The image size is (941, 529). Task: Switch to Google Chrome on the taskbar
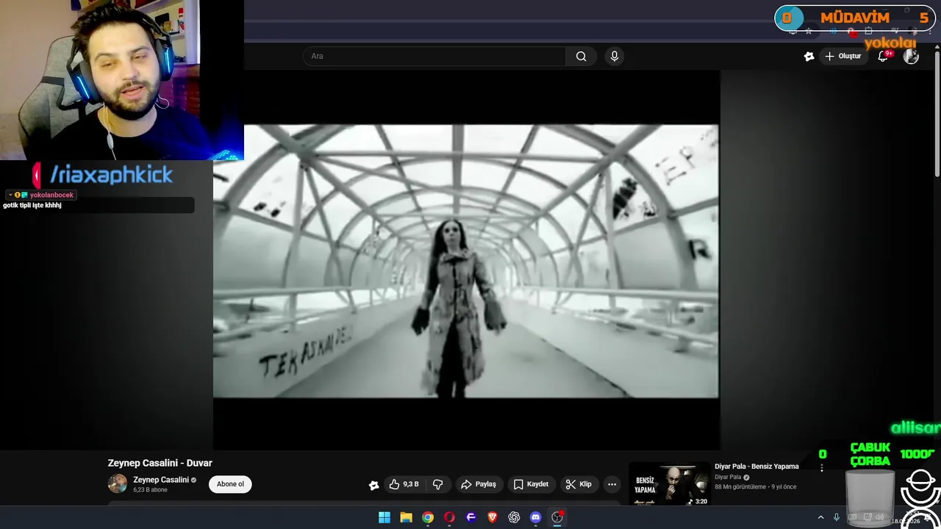428,517
